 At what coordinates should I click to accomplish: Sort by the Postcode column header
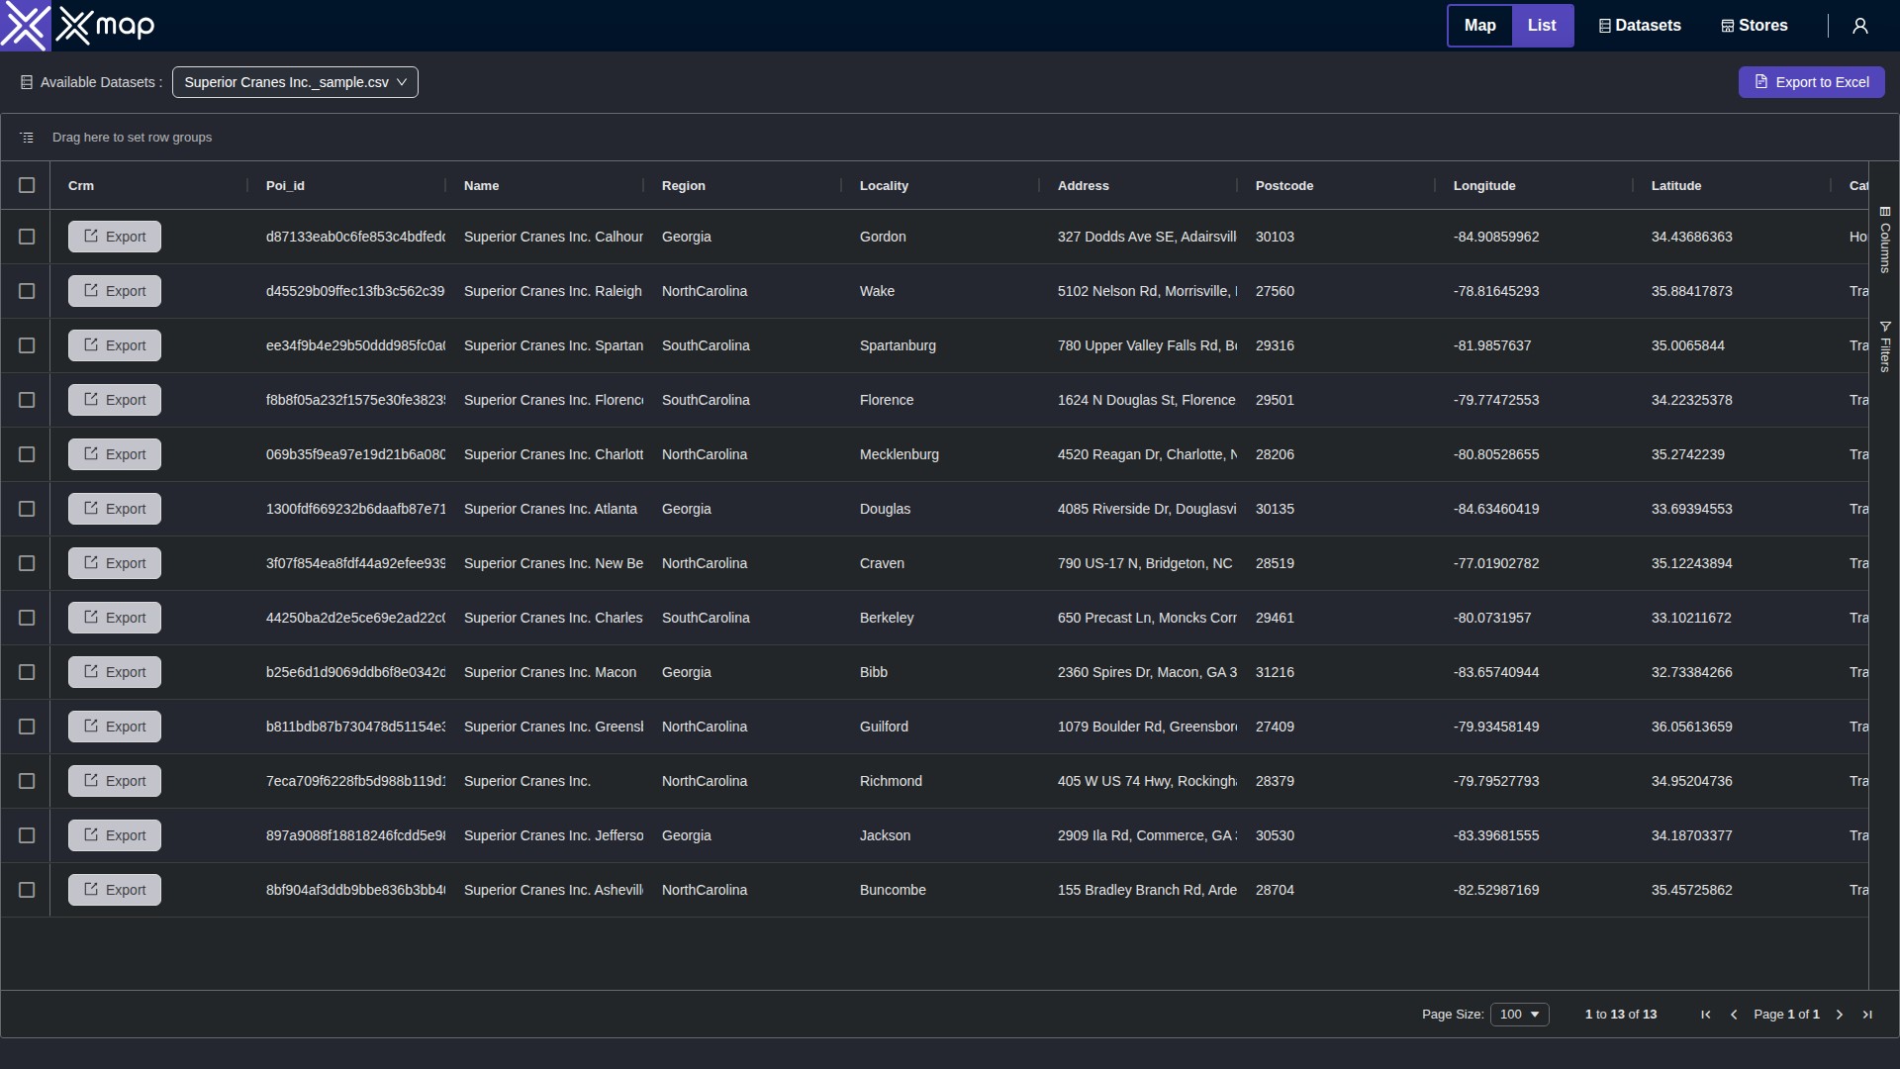[x=1284, y=186]
